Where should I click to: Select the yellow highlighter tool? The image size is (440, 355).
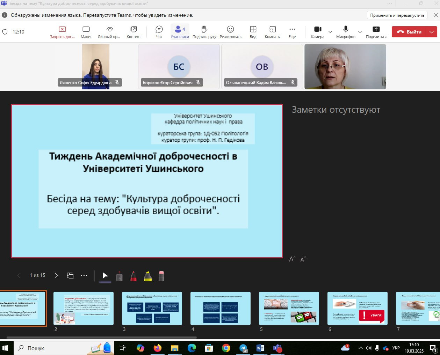148,276
